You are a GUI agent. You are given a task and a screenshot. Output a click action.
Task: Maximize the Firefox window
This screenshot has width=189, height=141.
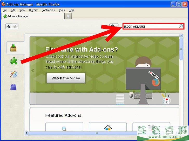pyautogui.click(x=179, y=4)
